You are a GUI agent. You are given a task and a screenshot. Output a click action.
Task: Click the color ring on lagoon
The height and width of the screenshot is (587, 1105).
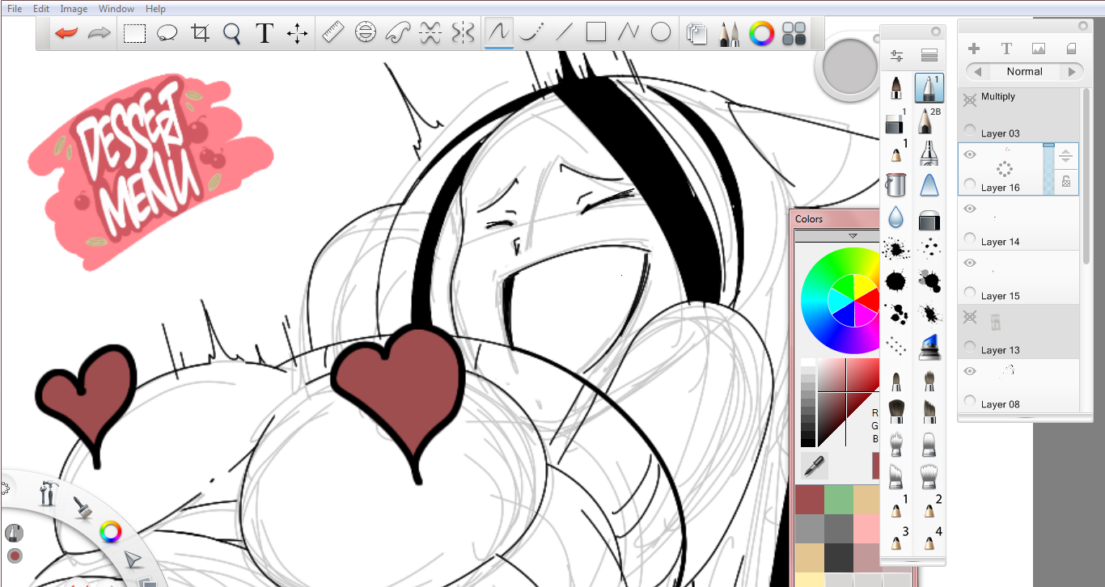[110, 531]
